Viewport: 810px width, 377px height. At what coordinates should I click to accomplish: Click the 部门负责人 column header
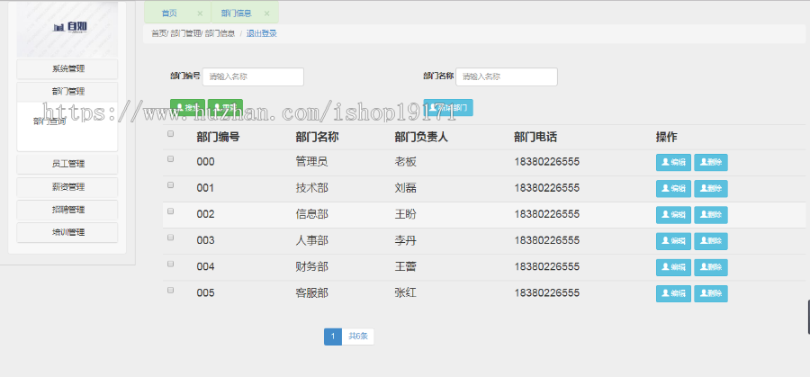[421, 138]
